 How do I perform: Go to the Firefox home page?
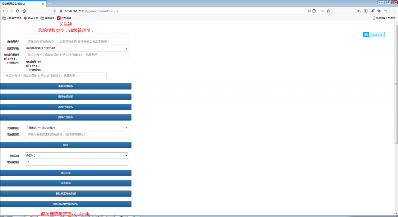24,11
